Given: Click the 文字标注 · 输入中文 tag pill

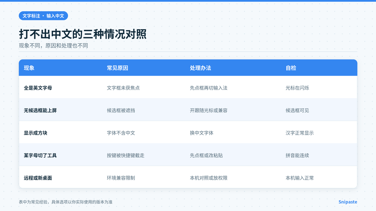Looking at the screenshot, I should pos(43,16).
